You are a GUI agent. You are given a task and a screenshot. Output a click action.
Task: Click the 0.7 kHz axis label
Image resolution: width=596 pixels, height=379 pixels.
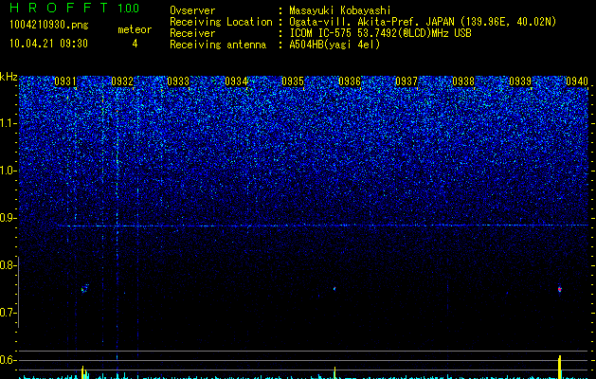point(9,313)
